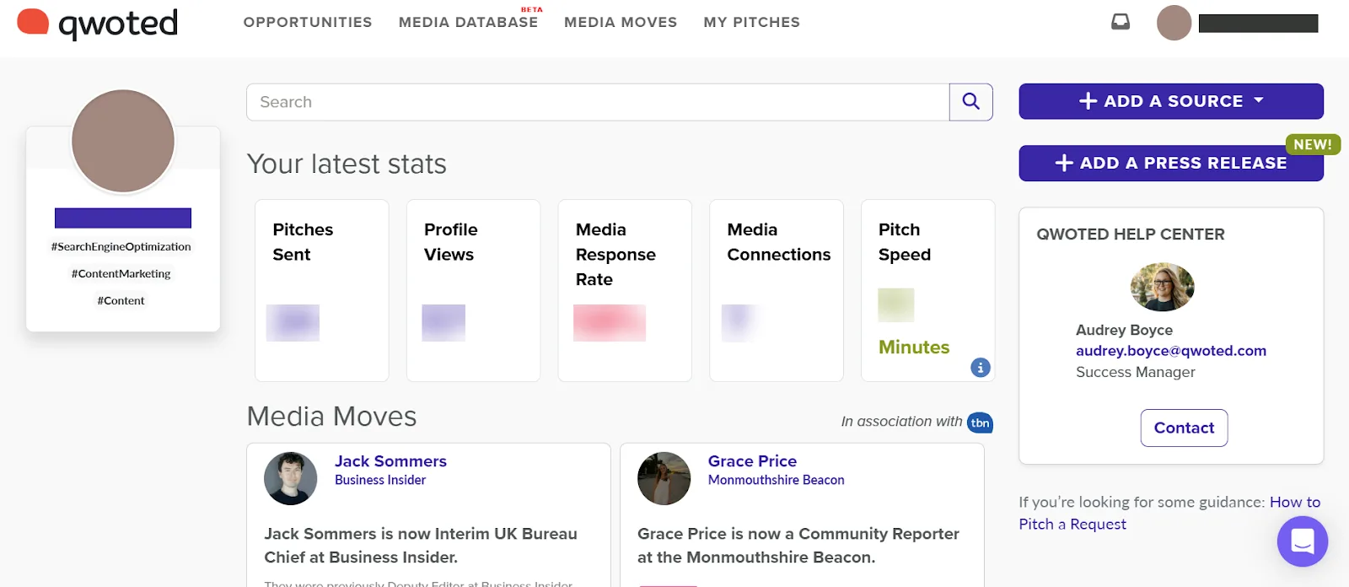
Task: Click the Qwoted Help Center heading
Action: 1130,234
